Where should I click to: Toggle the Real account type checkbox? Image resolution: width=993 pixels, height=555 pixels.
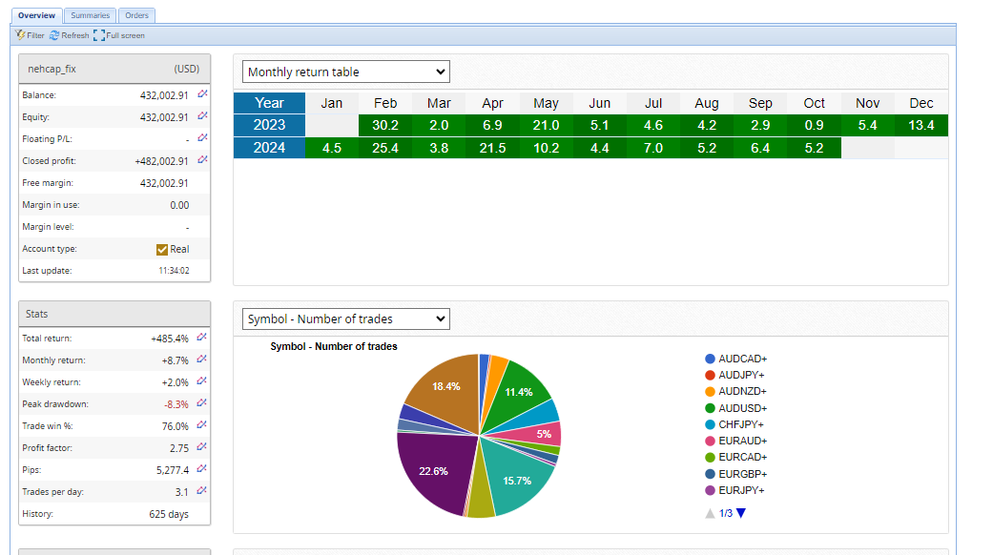(162, 249)
